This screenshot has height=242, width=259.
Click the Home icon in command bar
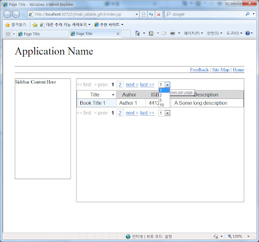click(137, 33)
